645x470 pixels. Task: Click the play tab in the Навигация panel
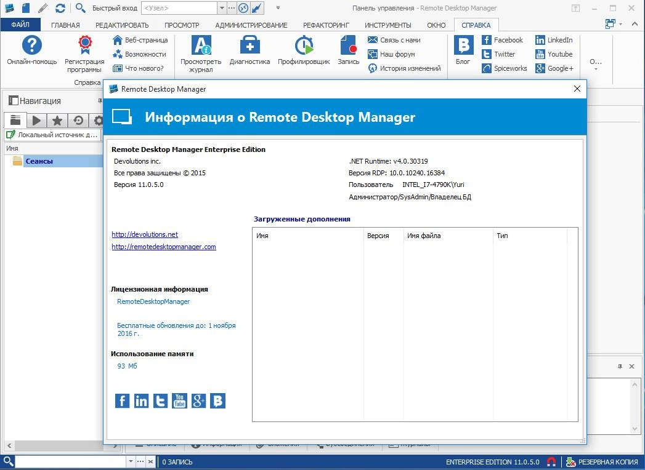pos(36,121)
